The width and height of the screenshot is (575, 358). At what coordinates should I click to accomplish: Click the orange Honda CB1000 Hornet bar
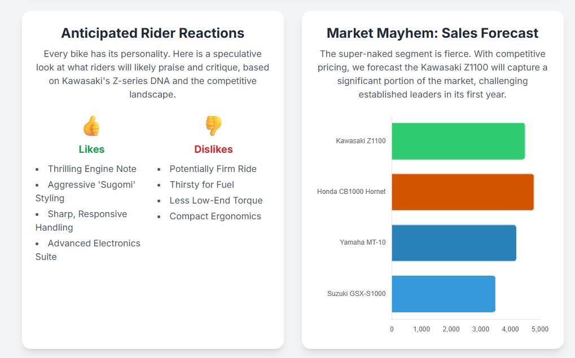tap(463, 192)
